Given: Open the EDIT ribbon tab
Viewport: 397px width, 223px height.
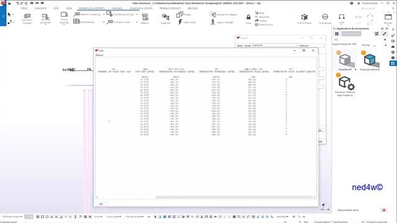Looking at the screenshot, I should (x=56, y=8).
